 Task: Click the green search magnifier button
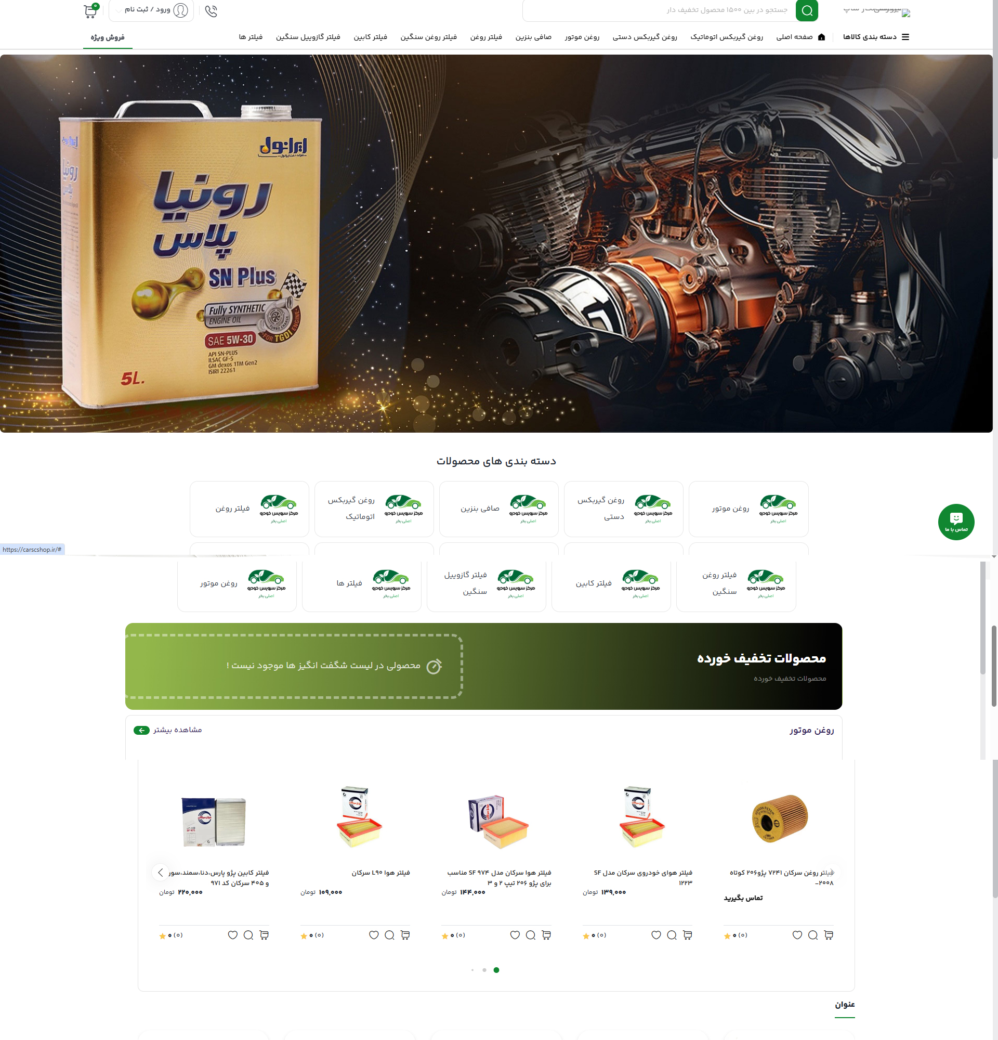click(x=807, y=10)
